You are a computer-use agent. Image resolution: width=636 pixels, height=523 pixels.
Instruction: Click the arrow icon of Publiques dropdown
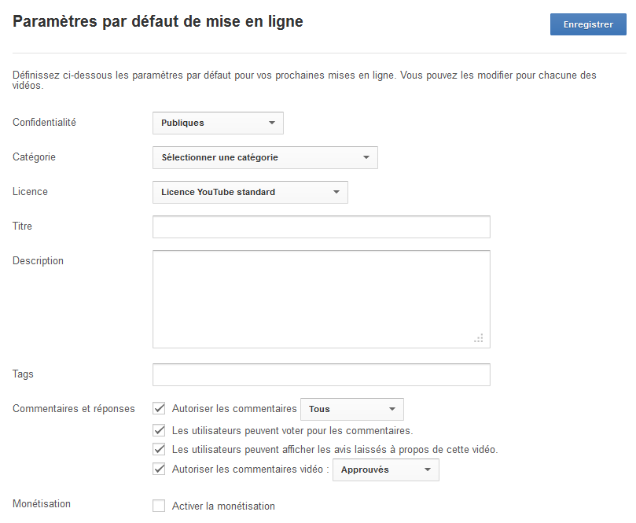(272, 123)
